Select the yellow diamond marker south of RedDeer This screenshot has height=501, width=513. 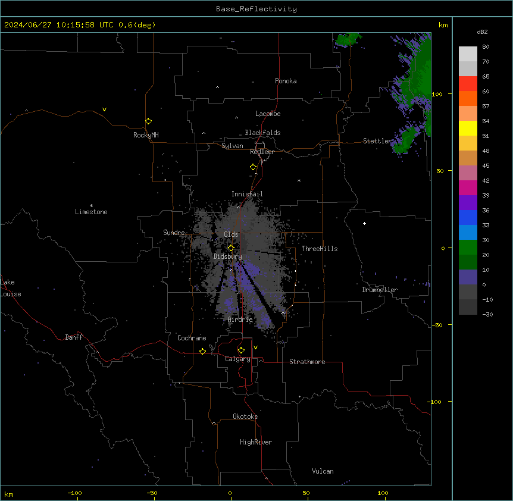[254, 167]
